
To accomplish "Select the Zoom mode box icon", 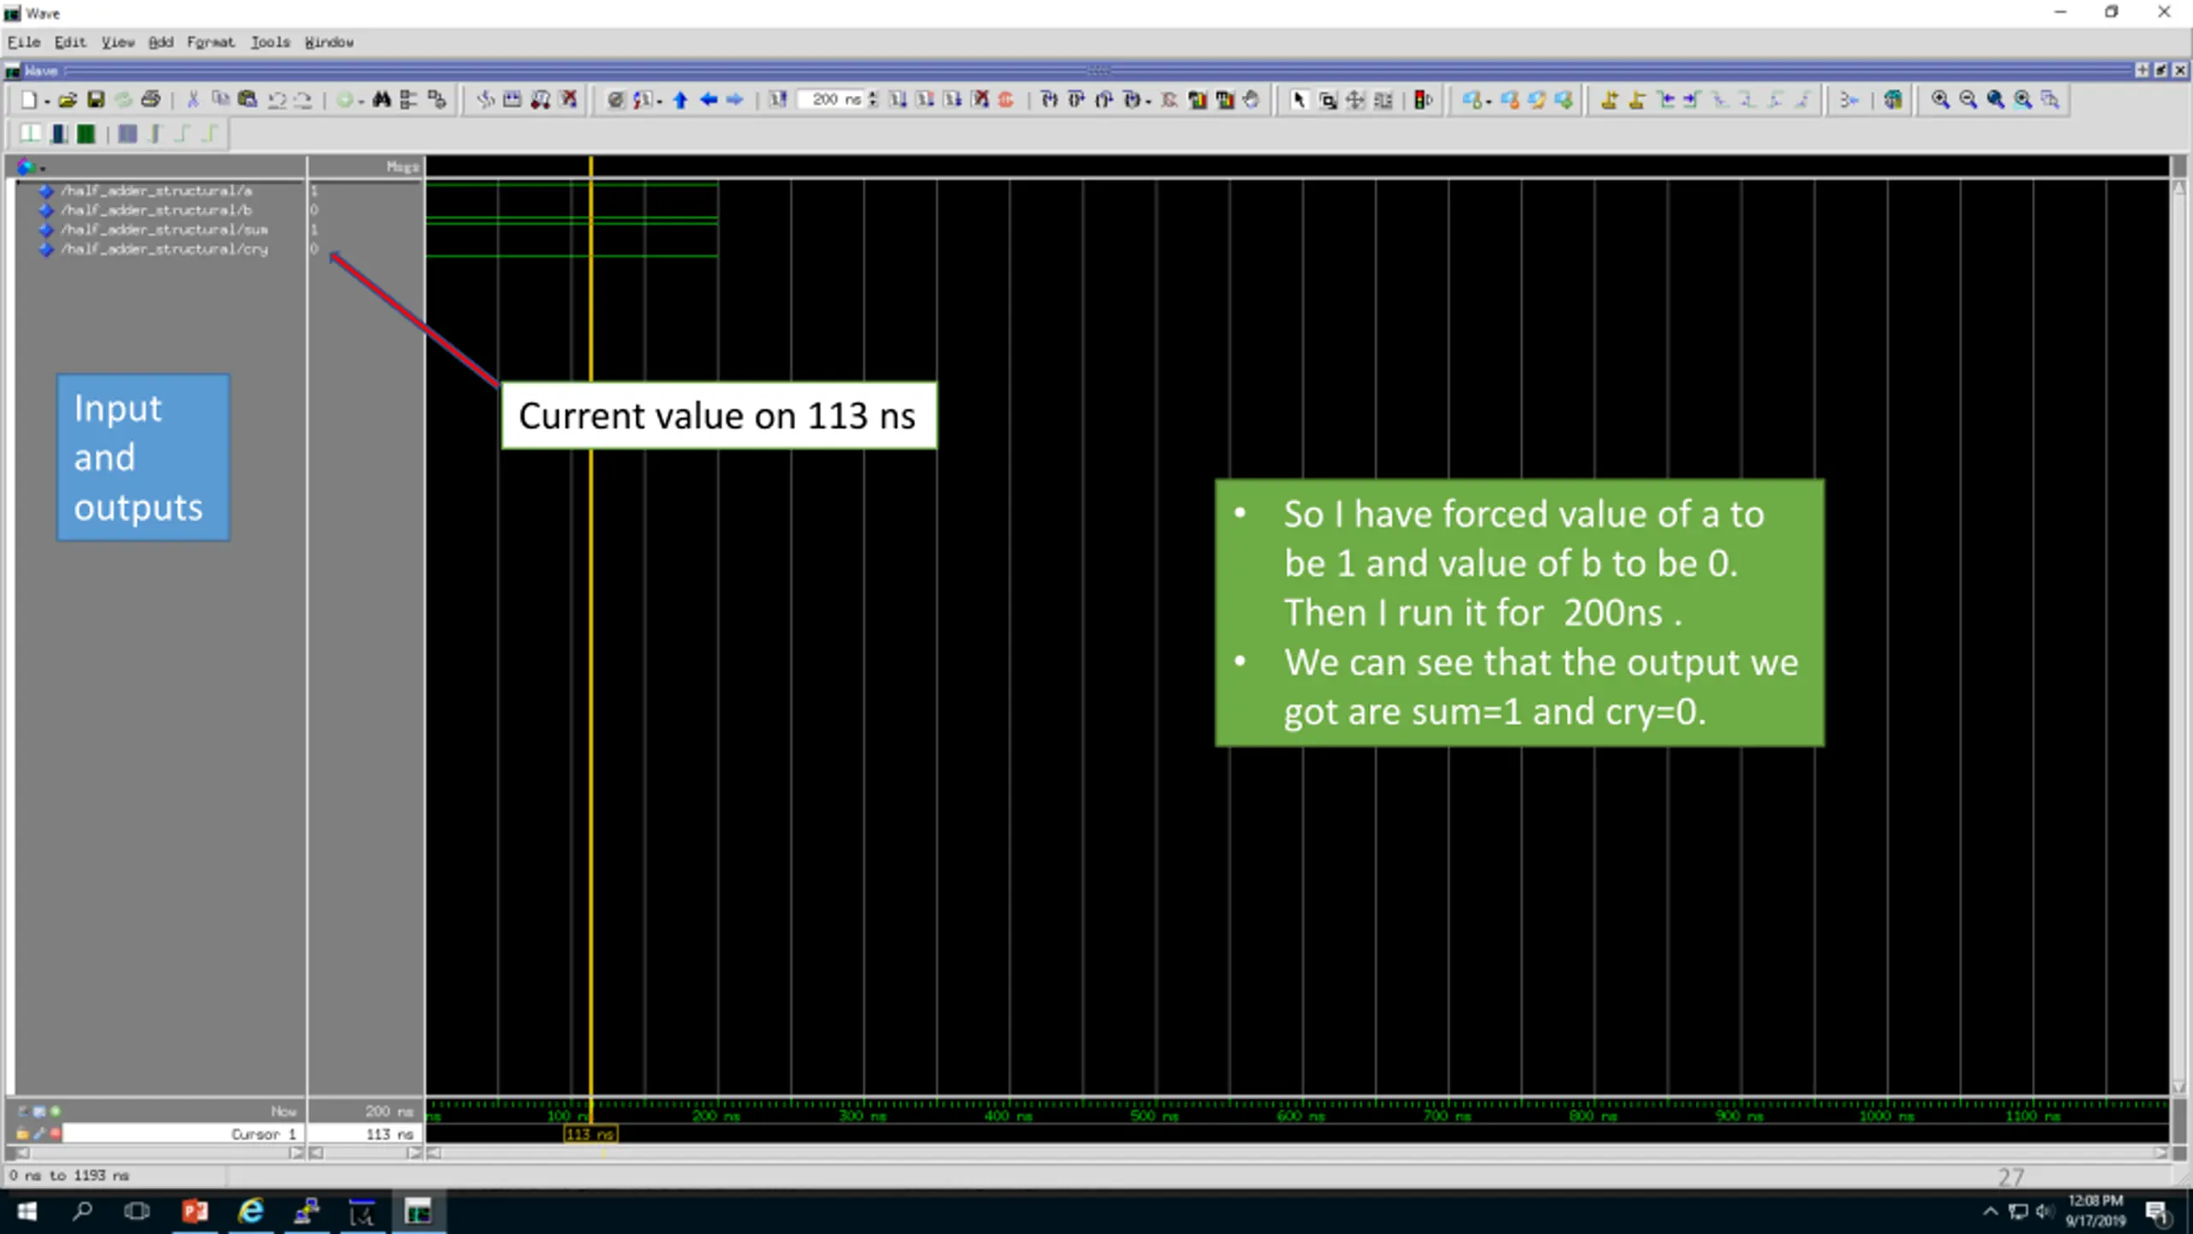I will pos(1328,100).
